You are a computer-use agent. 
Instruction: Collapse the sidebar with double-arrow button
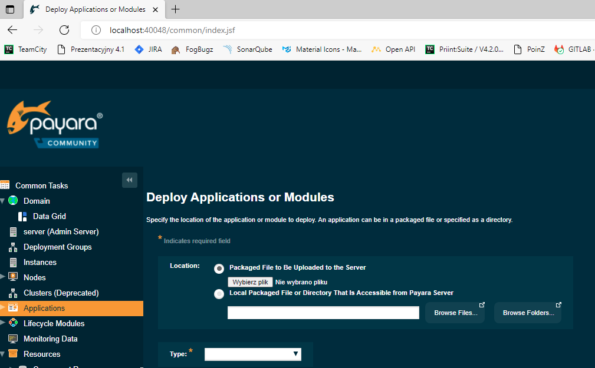tap(130, 180)
